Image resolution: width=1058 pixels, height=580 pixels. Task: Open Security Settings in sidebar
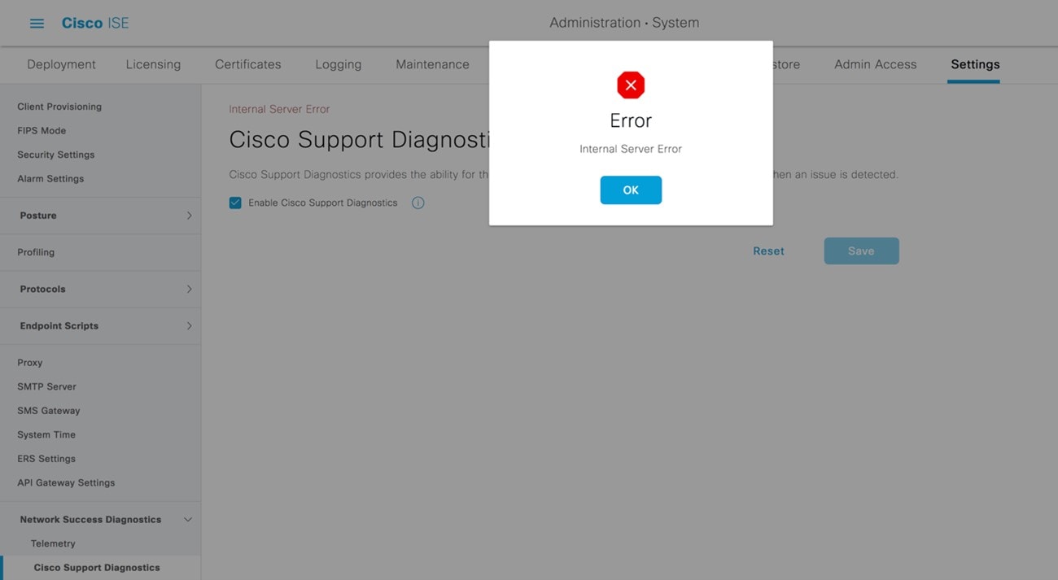pos(55,155)
